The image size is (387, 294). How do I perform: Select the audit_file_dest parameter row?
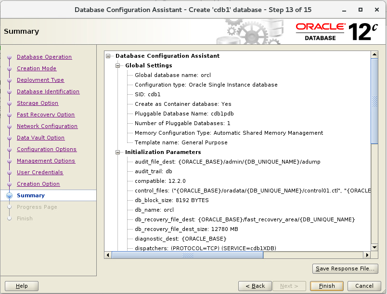(x=228, y=162)
